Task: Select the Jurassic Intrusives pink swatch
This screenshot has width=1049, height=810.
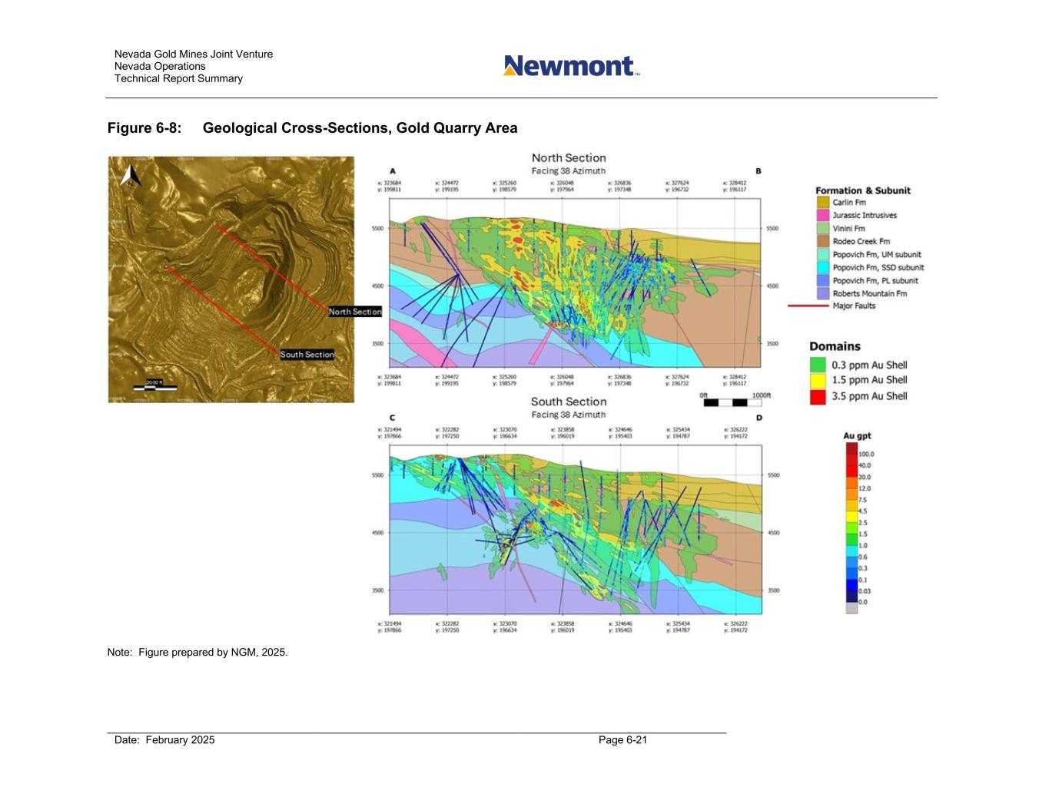Action: [x=823, y=216]
